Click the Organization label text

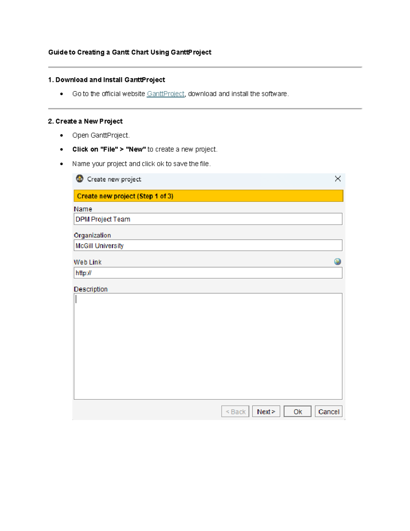(93, 235)
